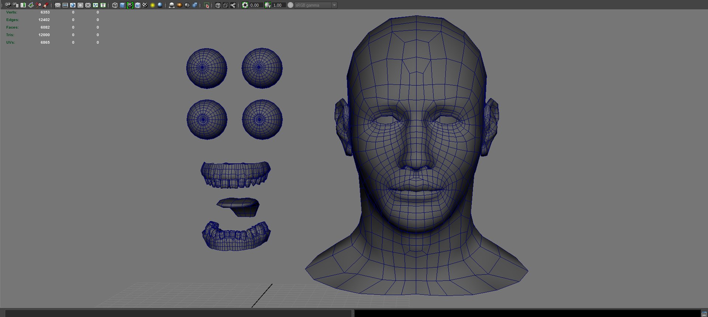708x317 pixels.
Task: Toggle the Safe Action overlay
Action: click(x=96, y=5)
